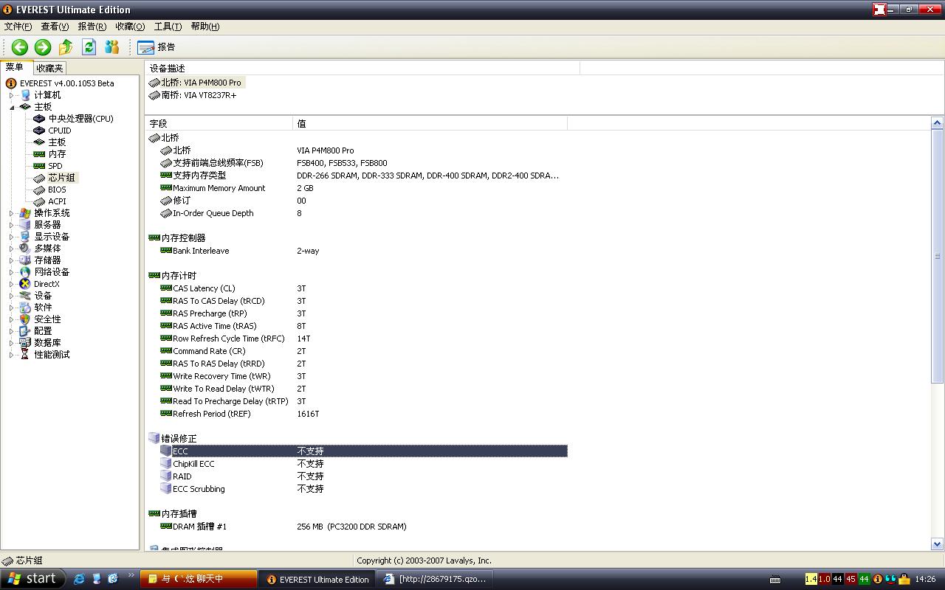Select 芯片组 in the tree
945x590 pixels.
[62, 178]
